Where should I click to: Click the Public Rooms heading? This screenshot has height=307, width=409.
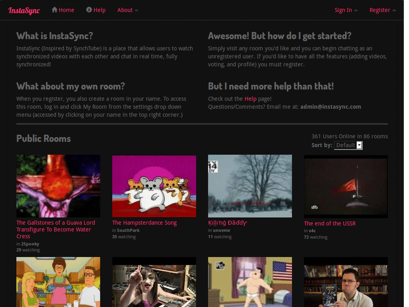(x=44, y=139)
